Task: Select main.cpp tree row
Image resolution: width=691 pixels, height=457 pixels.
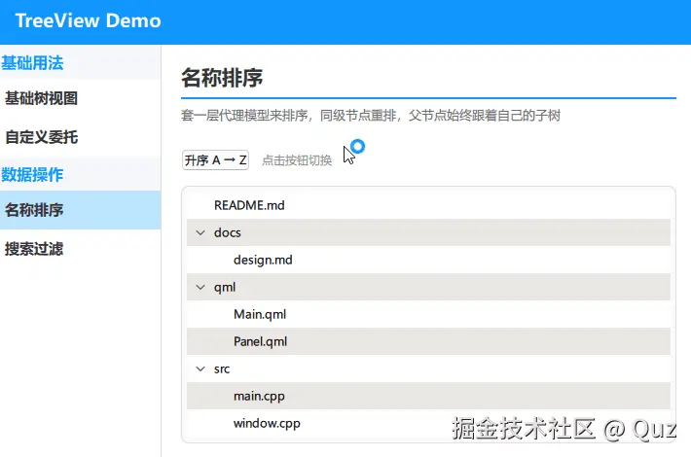Action: 428,397
